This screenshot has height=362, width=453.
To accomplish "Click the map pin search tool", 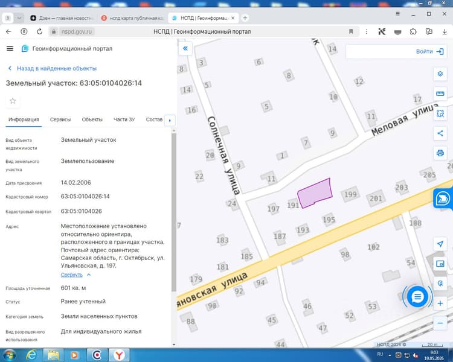I will pyautogui.click(x=440, y=284).
